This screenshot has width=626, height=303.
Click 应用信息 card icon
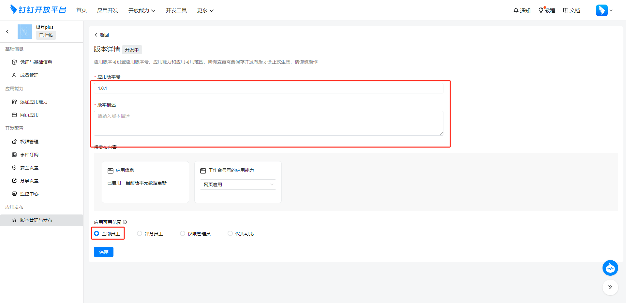coord(111,171)
